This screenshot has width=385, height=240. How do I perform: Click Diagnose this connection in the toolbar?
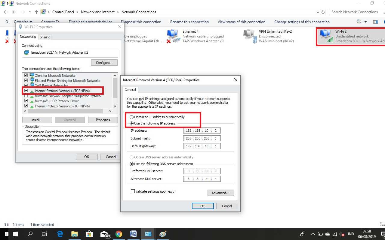point(141,22)
